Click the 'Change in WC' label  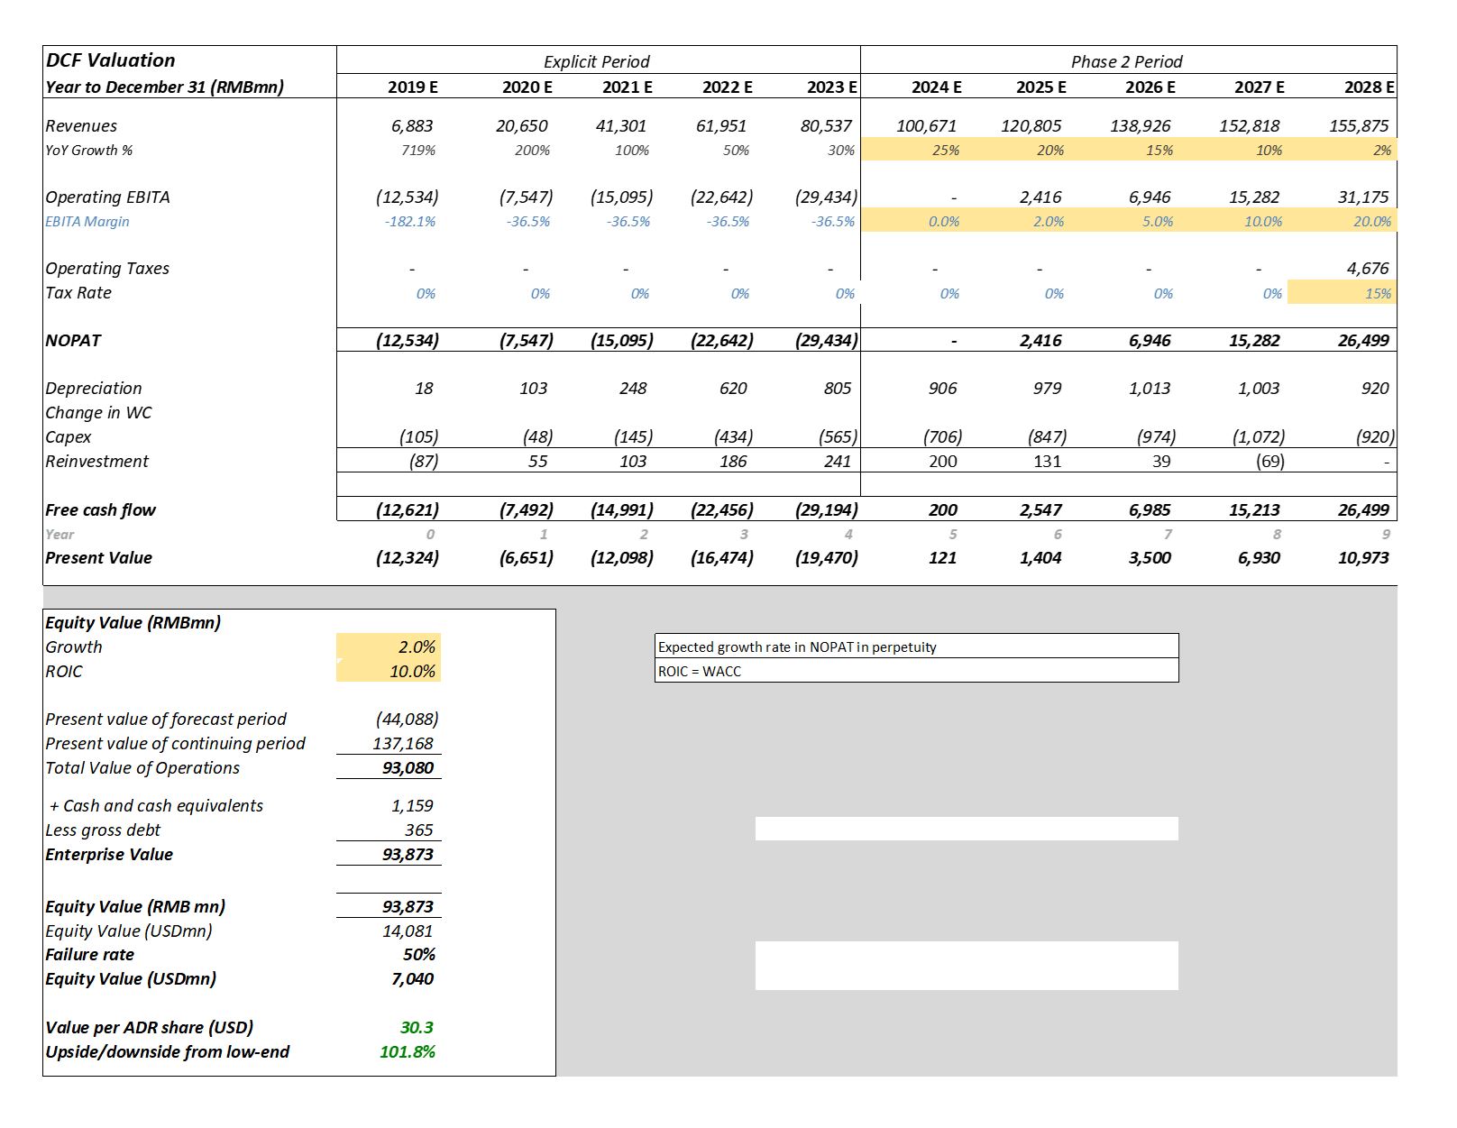(98, 412)
